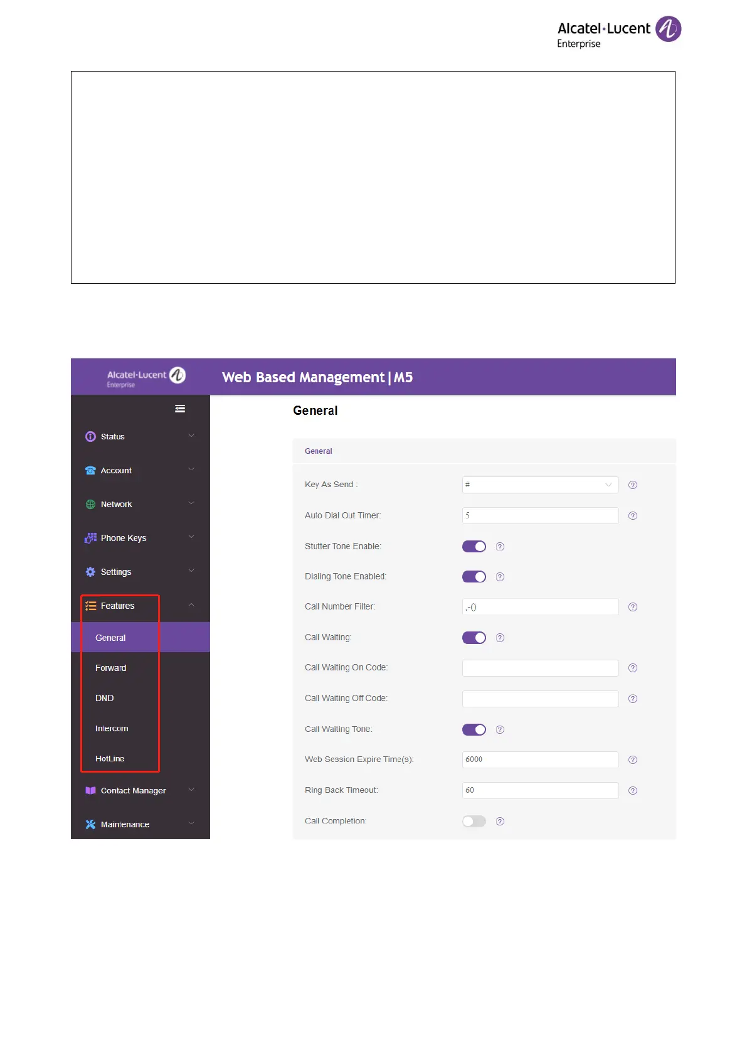Go to the HotLine page
Image resolution: width=747 pixels, height=1057 pixels.
point(110,759)
